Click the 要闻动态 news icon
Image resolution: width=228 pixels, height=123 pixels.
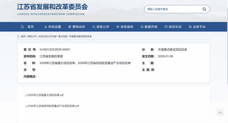[70, 27]
